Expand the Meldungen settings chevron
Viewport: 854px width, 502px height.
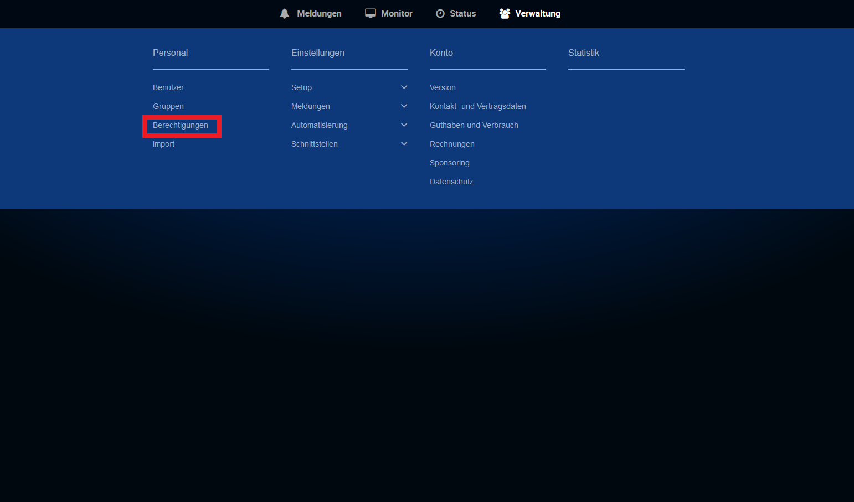click(x=404, y=106)
